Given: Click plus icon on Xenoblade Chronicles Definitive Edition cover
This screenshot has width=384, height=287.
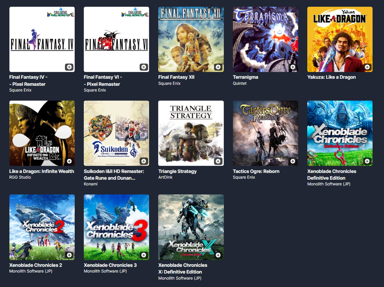Looking at the screenshot, I should [367, 161].
